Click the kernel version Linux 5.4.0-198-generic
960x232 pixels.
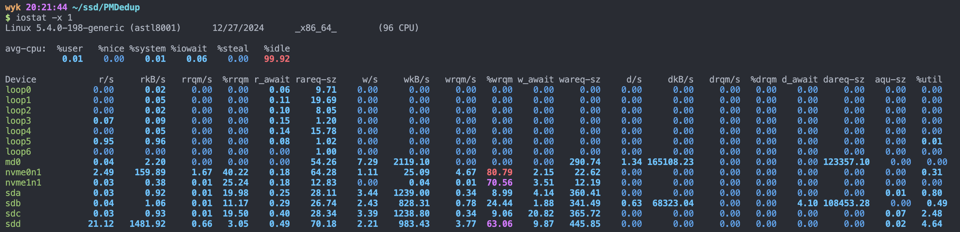click(64, 28)
